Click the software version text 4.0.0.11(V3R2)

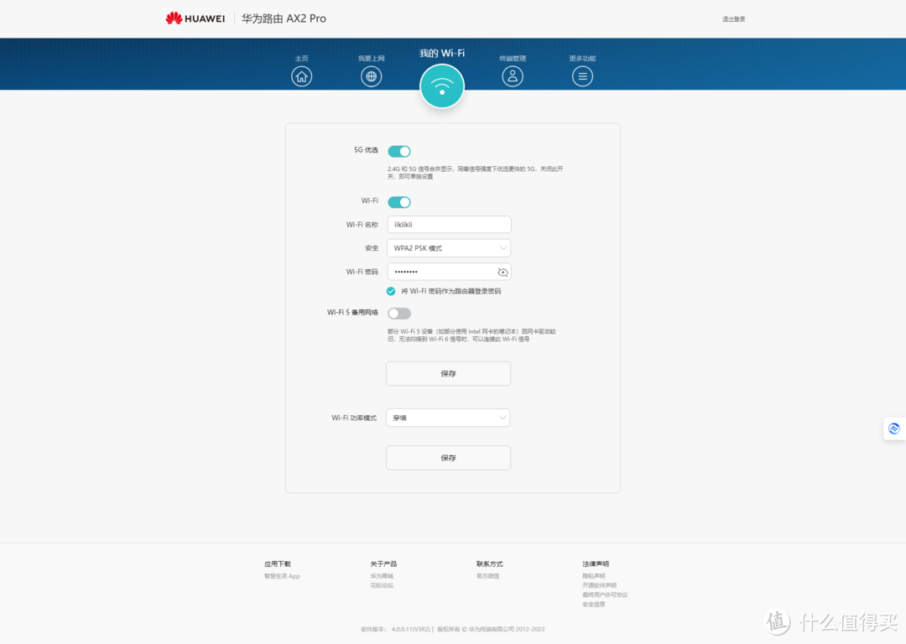pos(411,630)
